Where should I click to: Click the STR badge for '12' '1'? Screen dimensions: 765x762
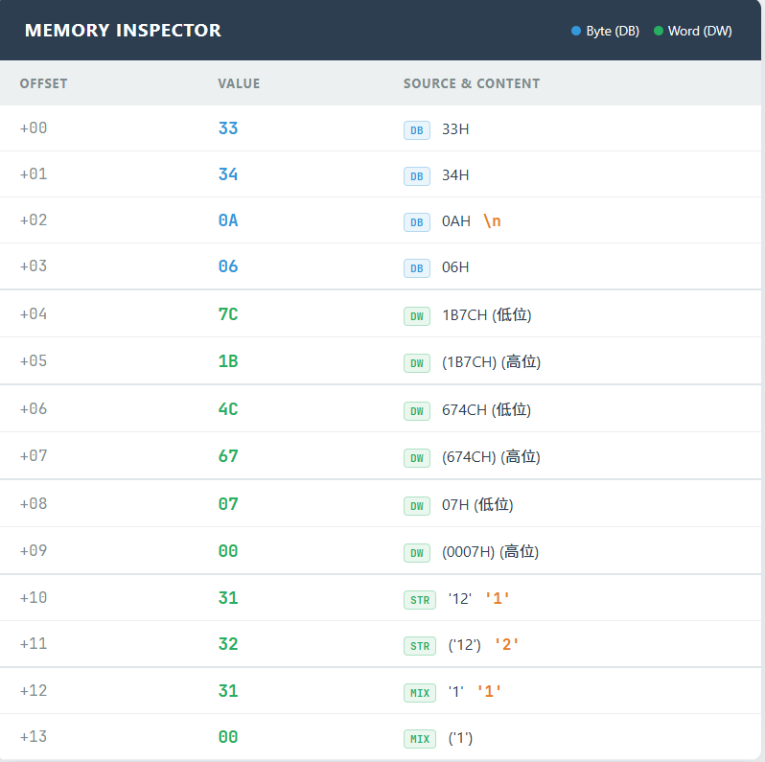[x=420, y=600]
